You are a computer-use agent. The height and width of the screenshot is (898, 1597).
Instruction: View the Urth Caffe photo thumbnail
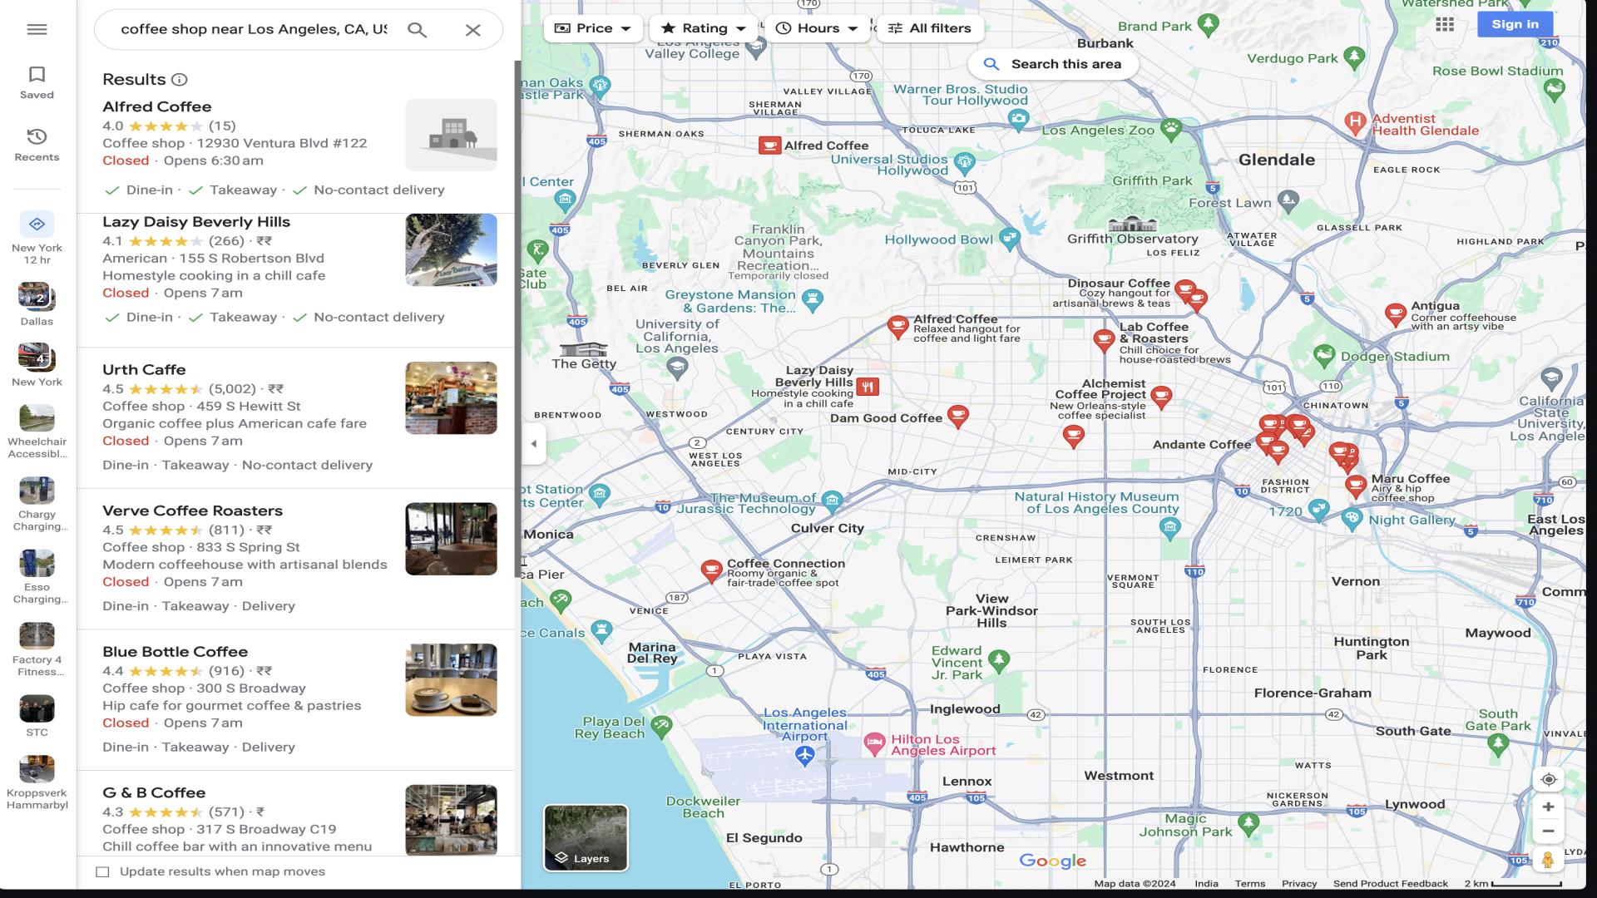451,397
